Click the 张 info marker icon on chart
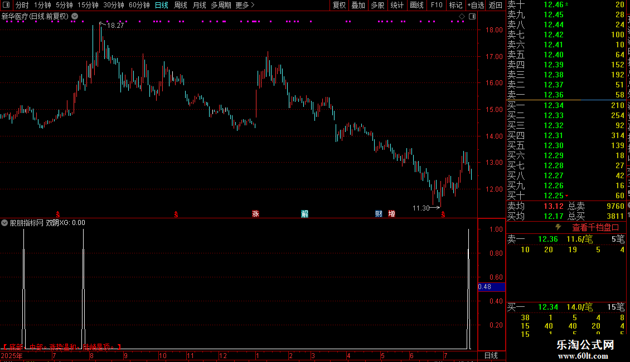 coord(255,213)
